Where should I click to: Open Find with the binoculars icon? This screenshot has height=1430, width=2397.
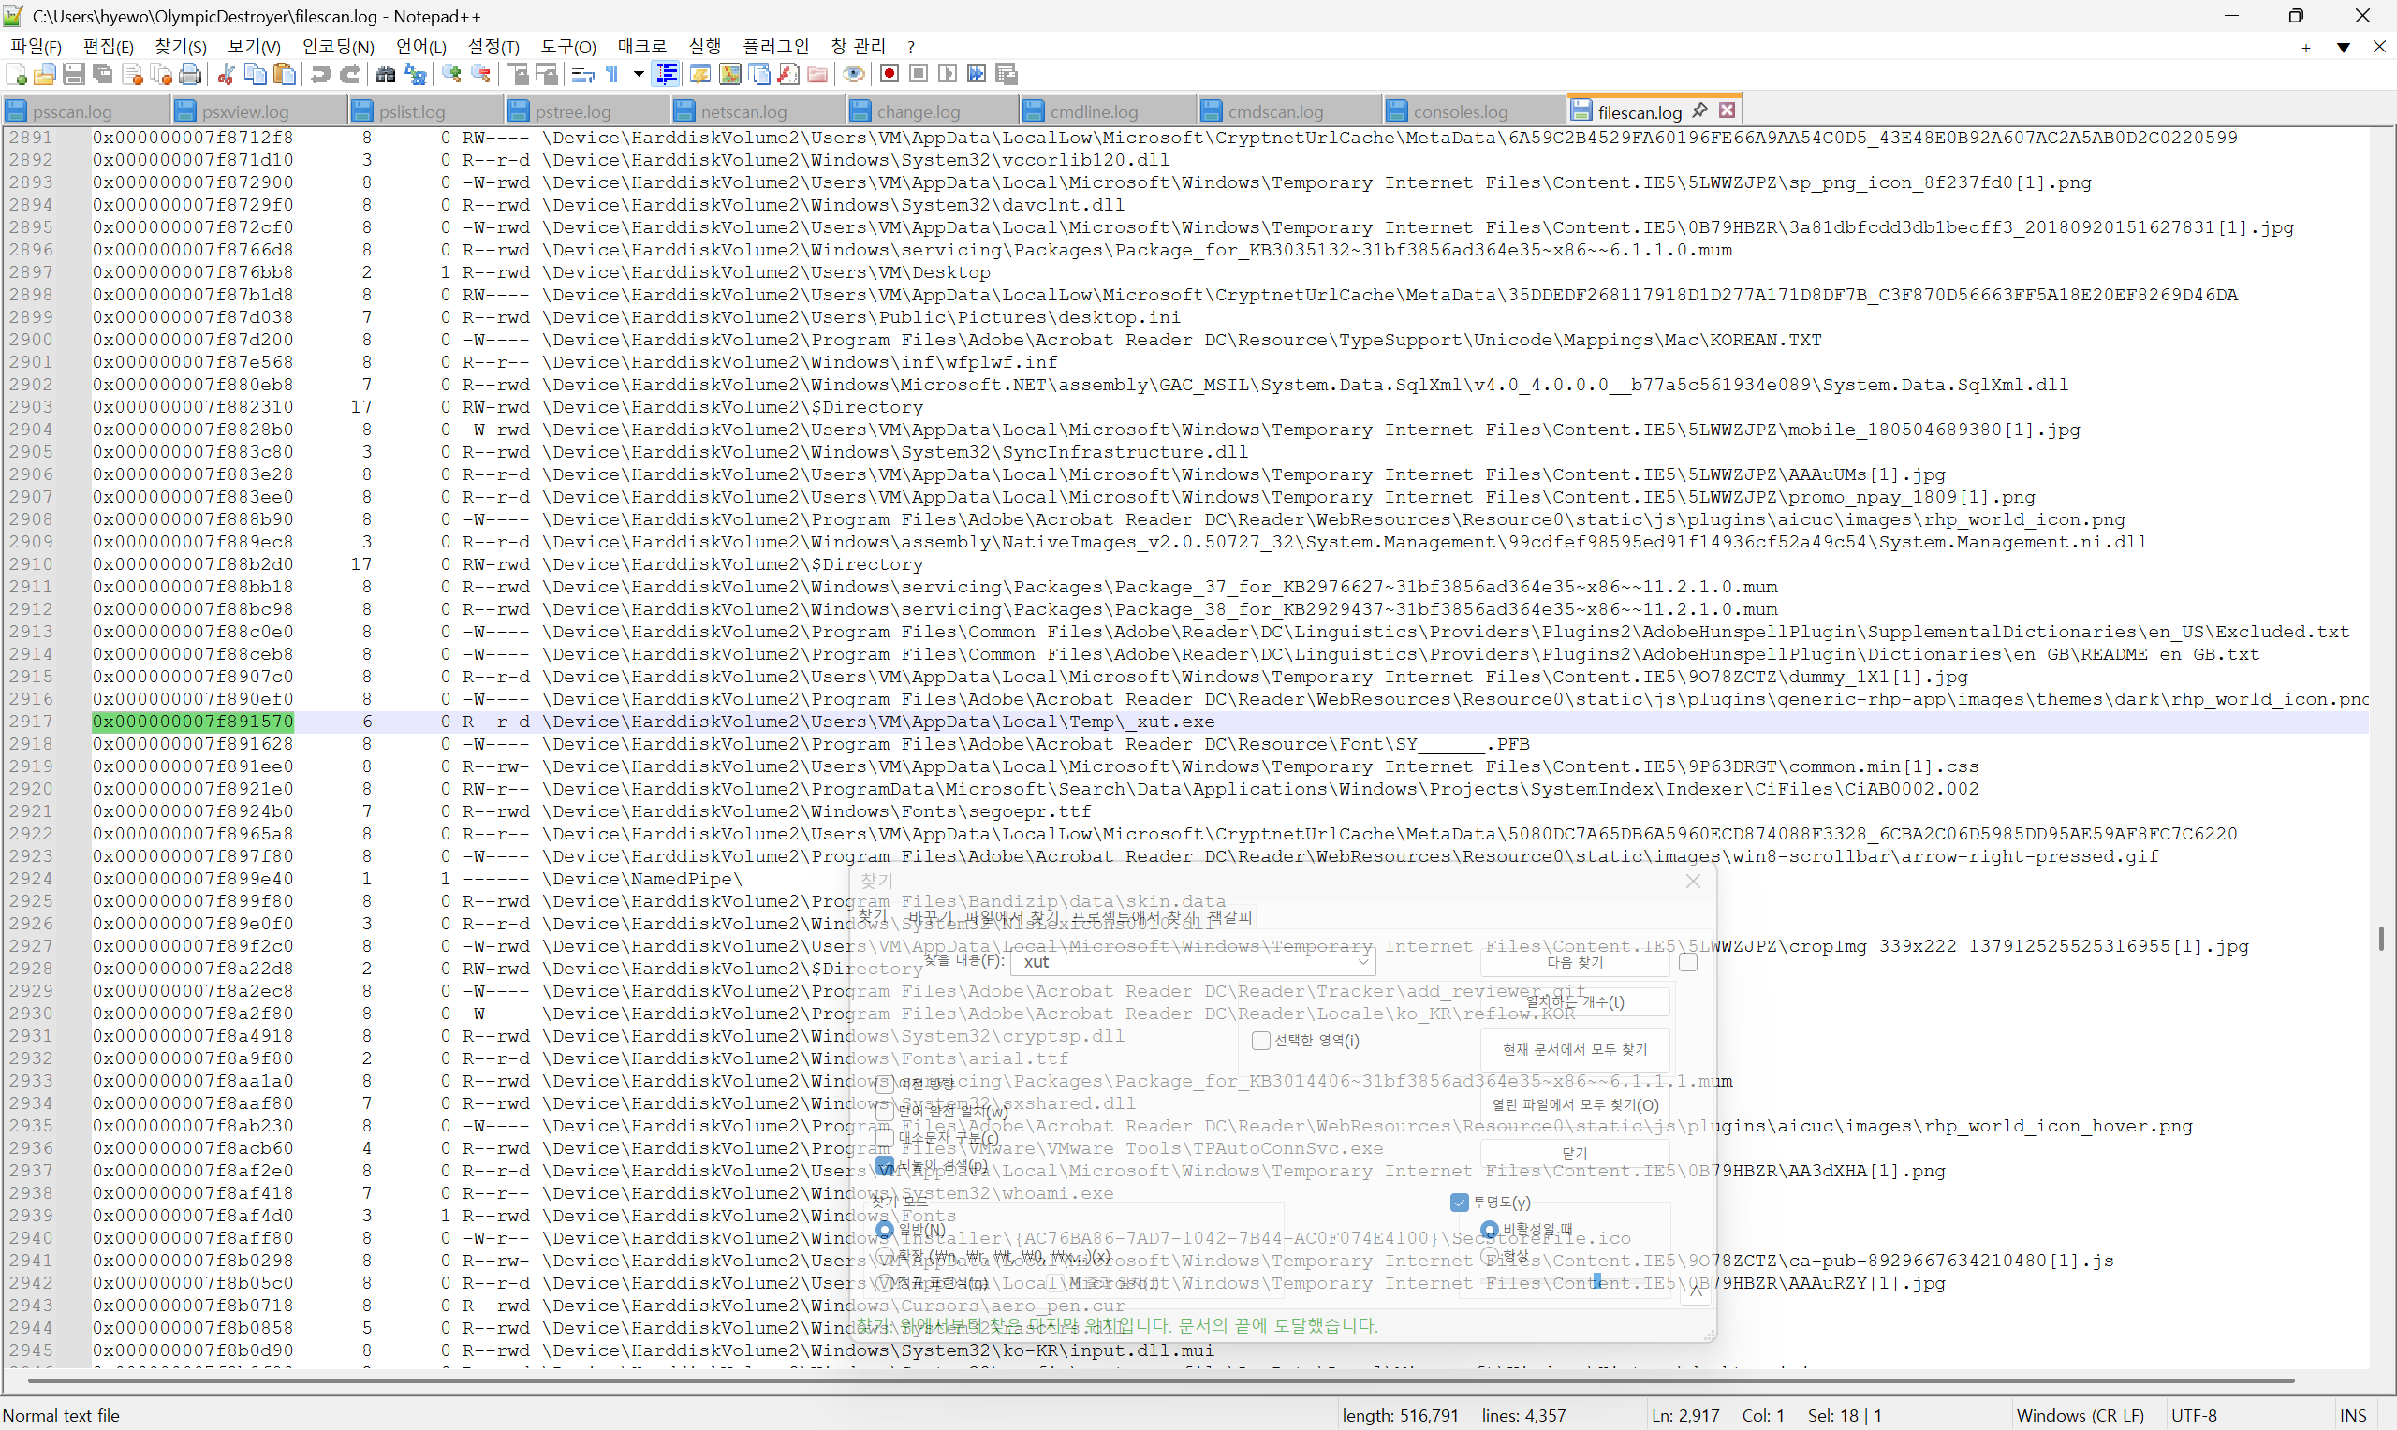(x=386, y=74)
